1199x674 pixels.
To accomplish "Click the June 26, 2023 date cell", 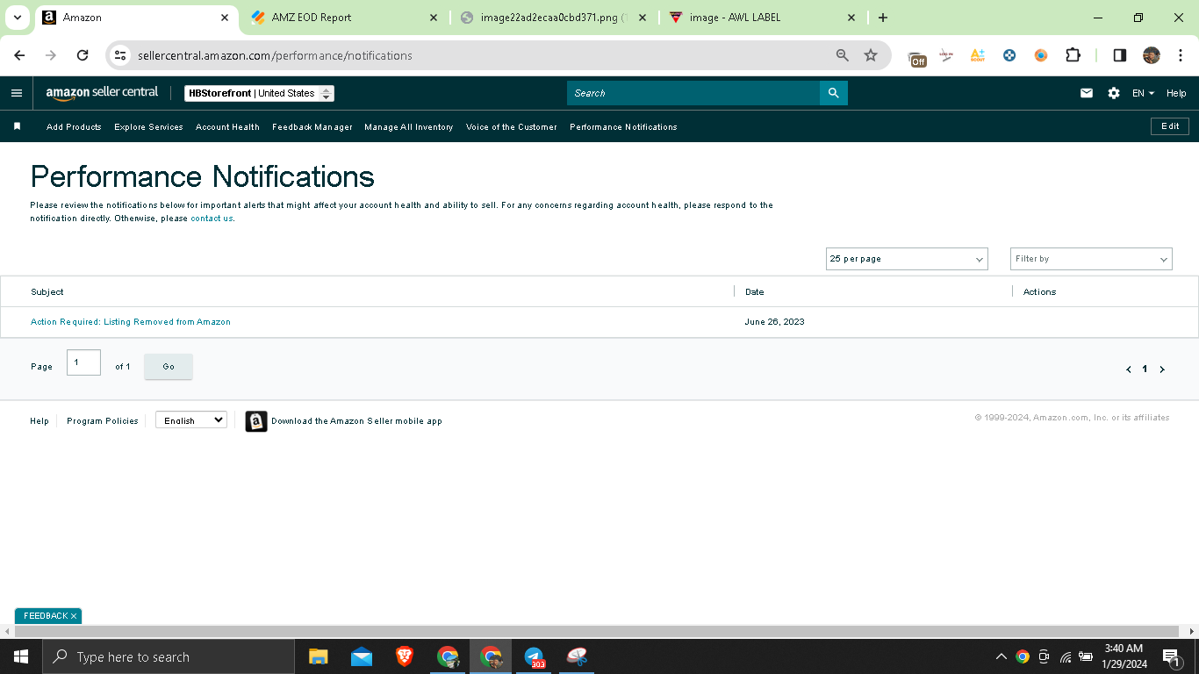I will point(774,322).
